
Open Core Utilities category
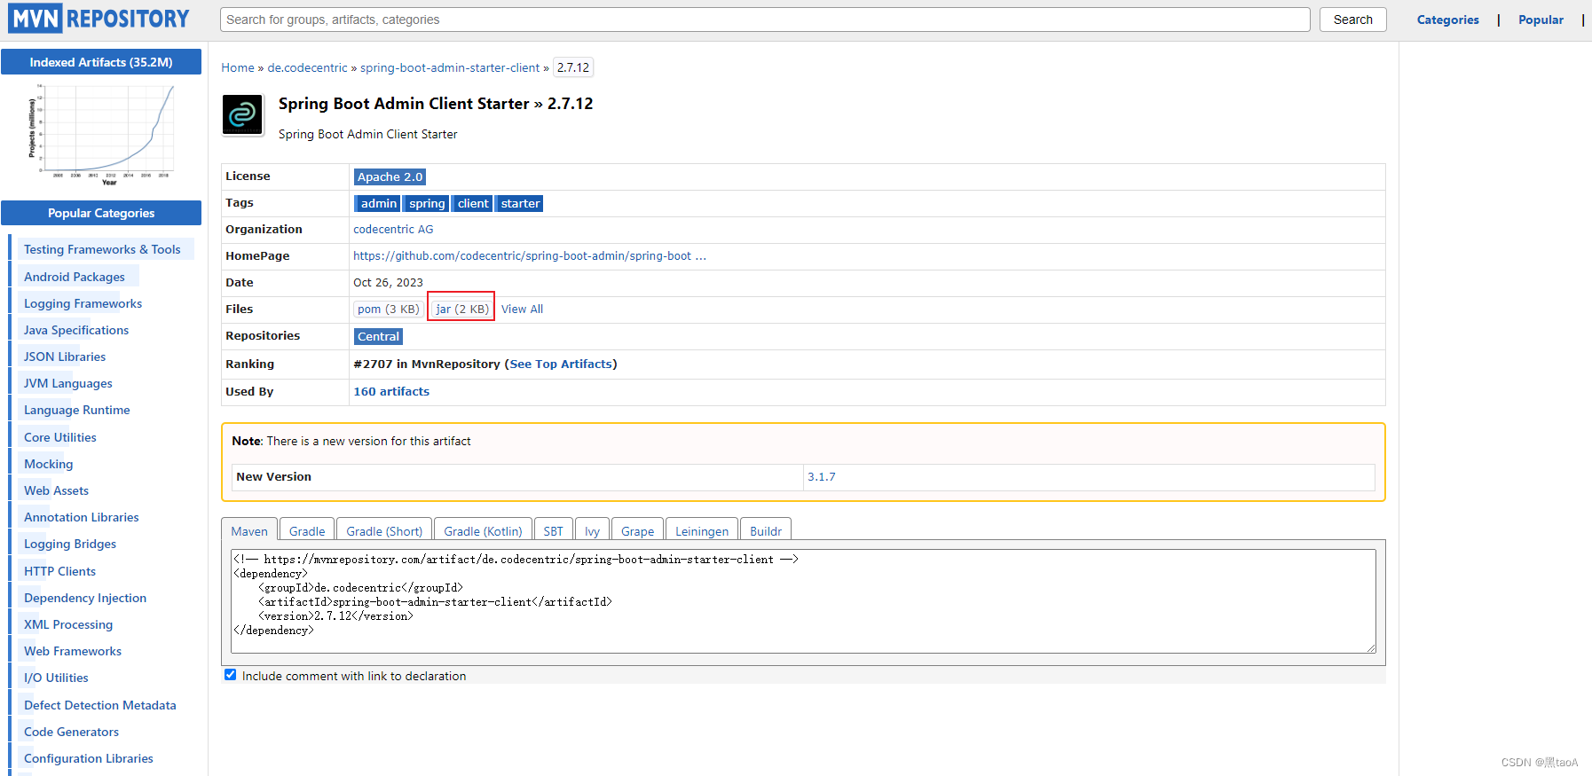(x=60, y=437)
